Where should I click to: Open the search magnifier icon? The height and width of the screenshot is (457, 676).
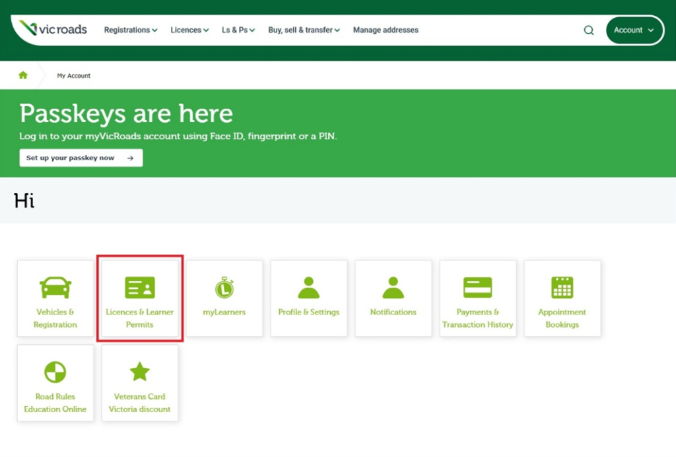[588, 30]
